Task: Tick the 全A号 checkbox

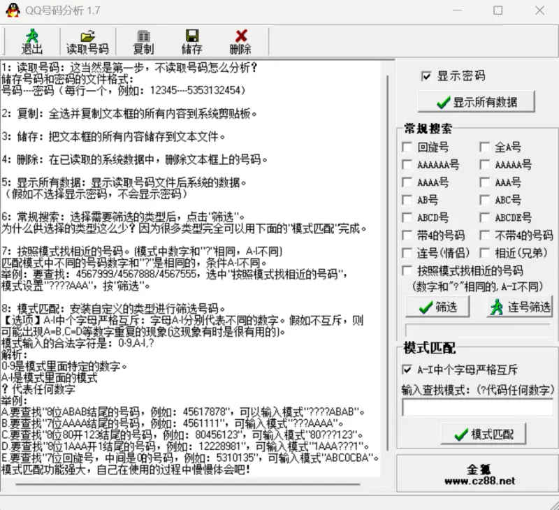Action: pos(484,147)
